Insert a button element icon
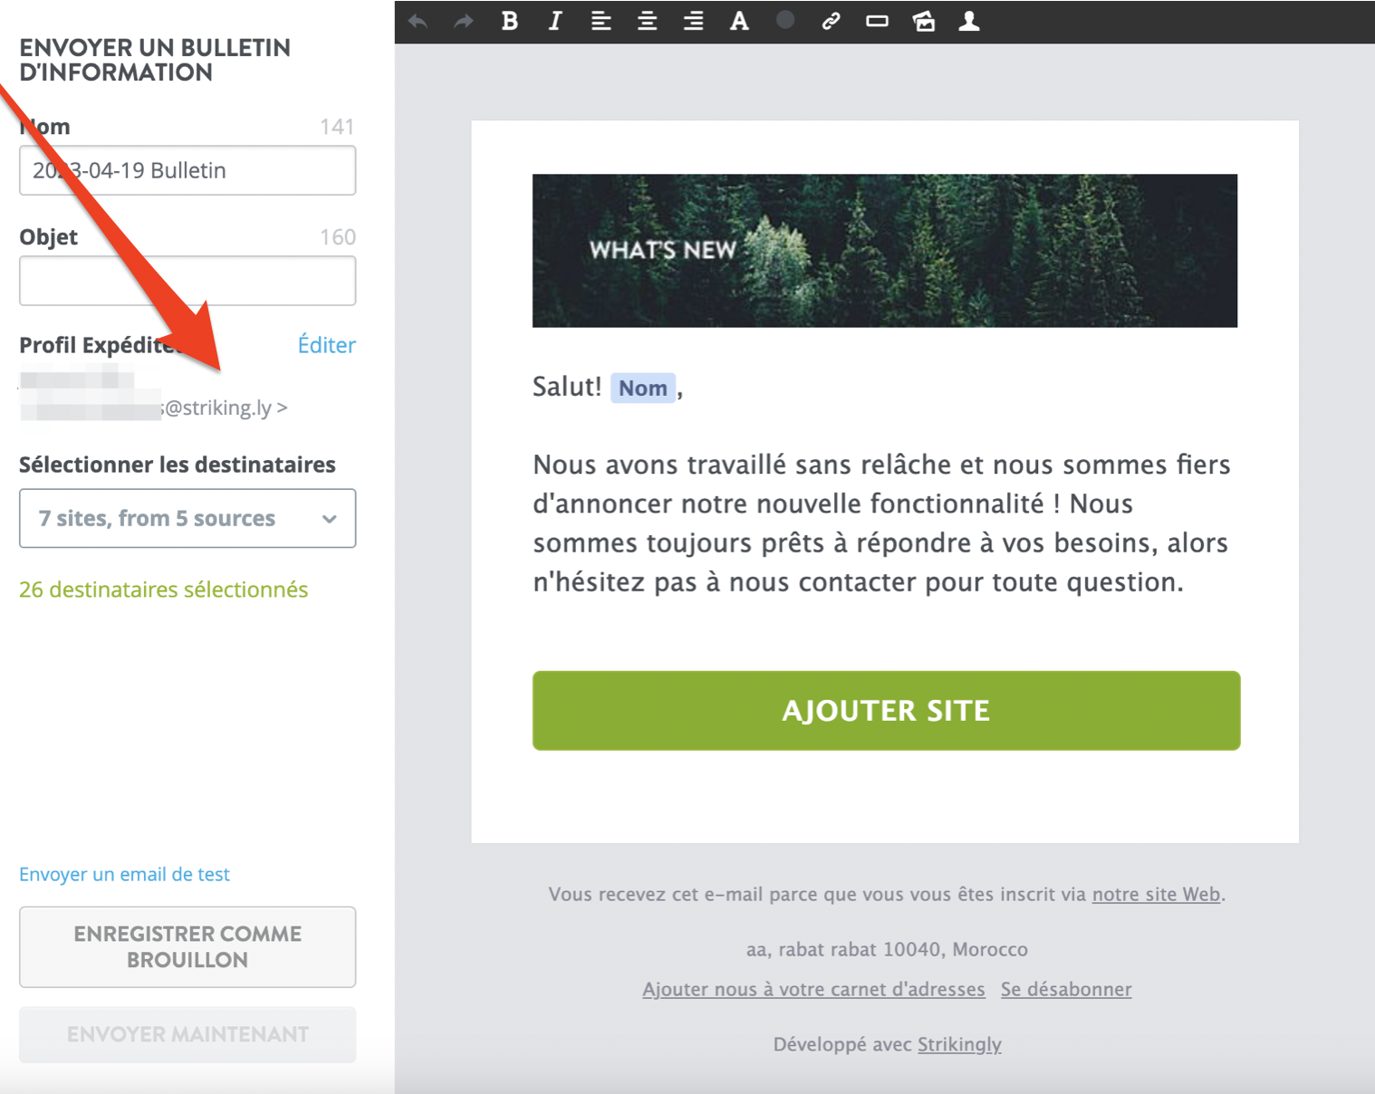Screen dimensions: 1375x1094 (x=877, y=21)
